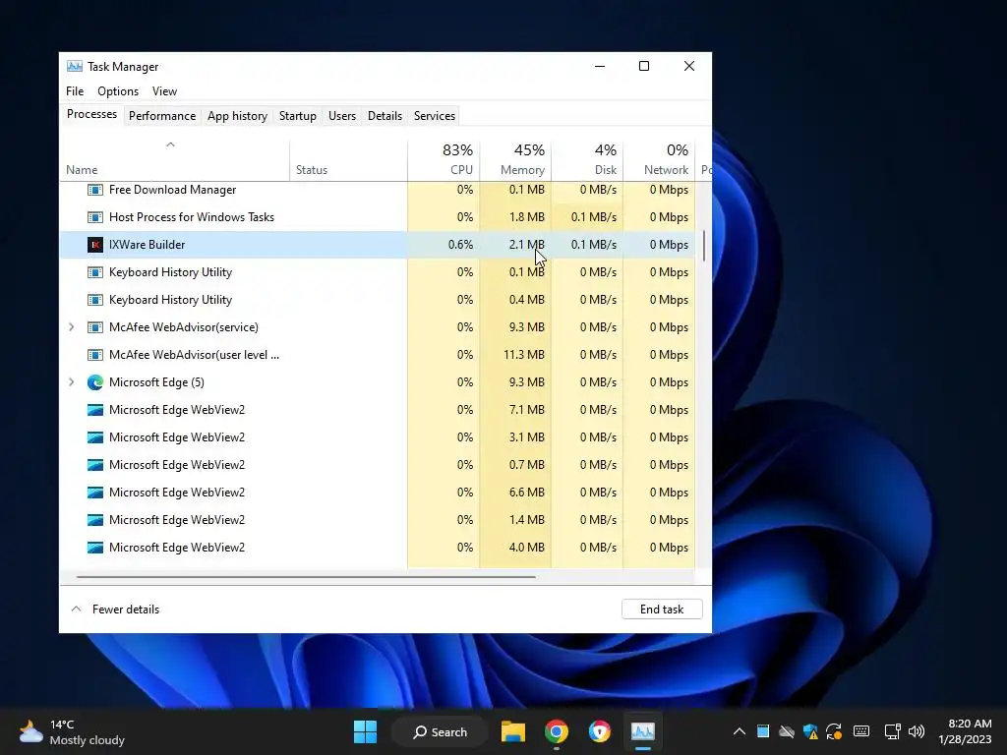The image size is (1007, 755).
Task: Click Host Process for Windows Tasks icon
Action: point(95,217)
